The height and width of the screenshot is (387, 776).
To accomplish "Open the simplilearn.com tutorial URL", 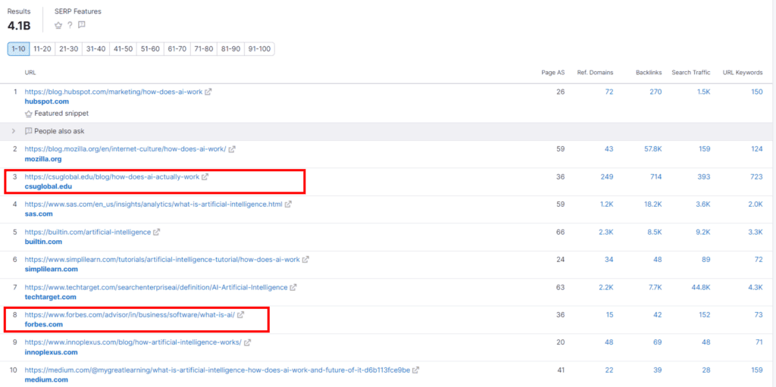I will 162,259.
